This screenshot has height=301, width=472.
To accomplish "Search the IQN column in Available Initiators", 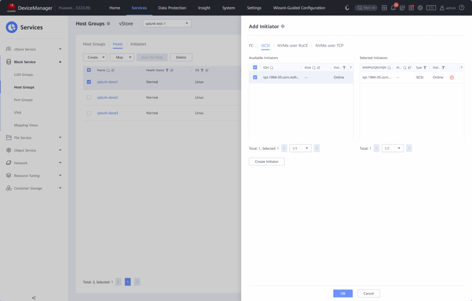I will point(272,68).
